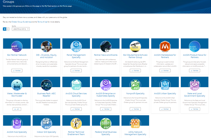Open the ArcGIS Hub Specialty title link

pos(17,132)
